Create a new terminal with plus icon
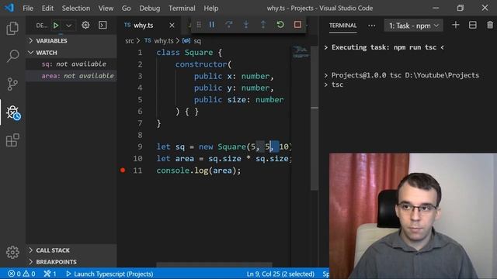497x279 pixels. coord(456,25)
